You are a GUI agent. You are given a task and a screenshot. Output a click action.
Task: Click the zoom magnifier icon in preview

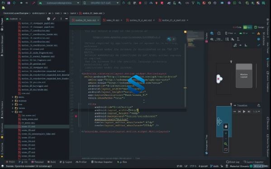coord(226,144)
